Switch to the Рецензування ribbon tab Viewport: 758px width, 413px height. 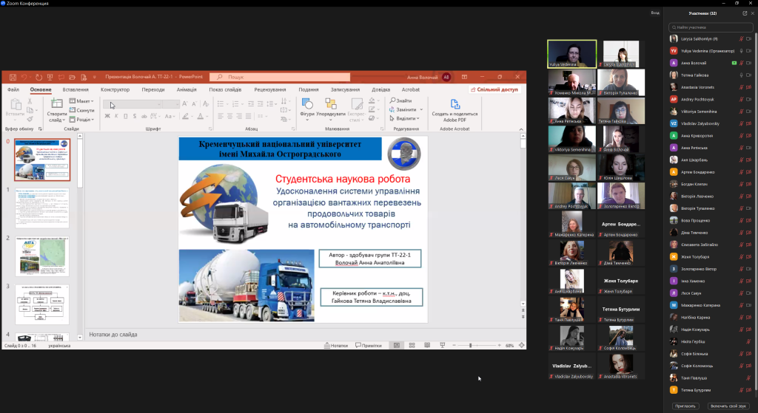270,89
